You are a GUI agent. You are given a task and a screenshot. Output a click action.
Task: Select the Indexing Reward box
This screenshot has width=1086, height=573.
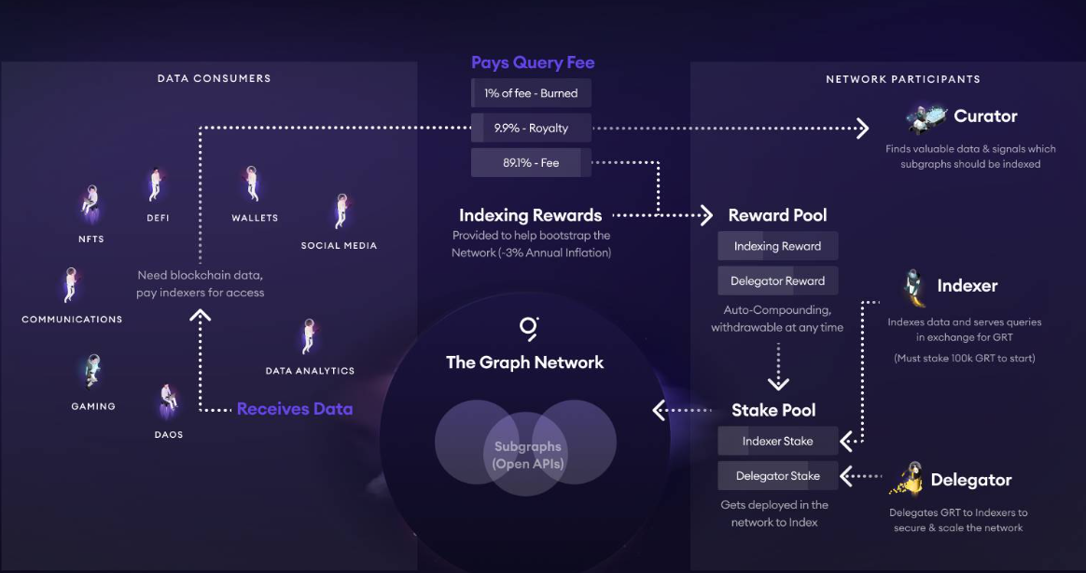tap(777, 246)
